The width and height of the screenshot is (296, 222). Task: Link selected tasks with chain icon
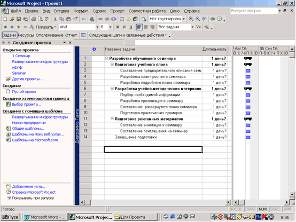pyautogui.click(x=100, y=19)
